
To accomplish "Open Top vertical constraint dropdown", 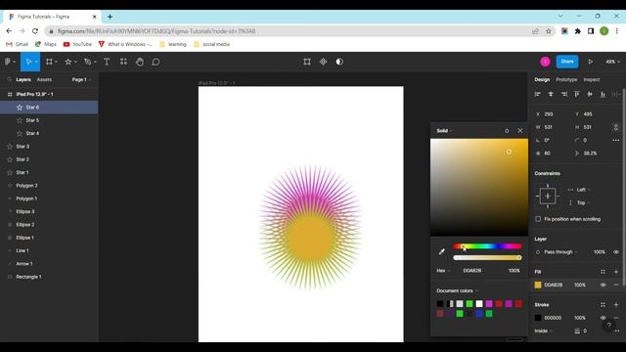I will (x=584, y=203).
